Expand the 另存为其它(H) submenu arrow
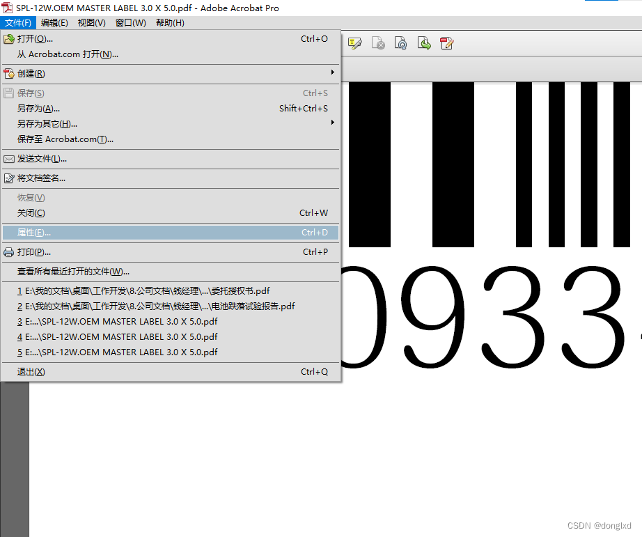 click(332, 123)
